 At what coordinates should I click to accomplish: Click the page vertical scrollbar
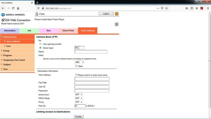210,61
